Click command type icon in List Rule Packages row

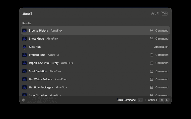(151, 87)
